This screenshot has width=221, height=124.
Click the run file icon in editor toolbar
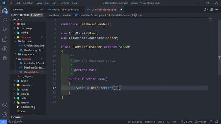(x=206, y=10)
